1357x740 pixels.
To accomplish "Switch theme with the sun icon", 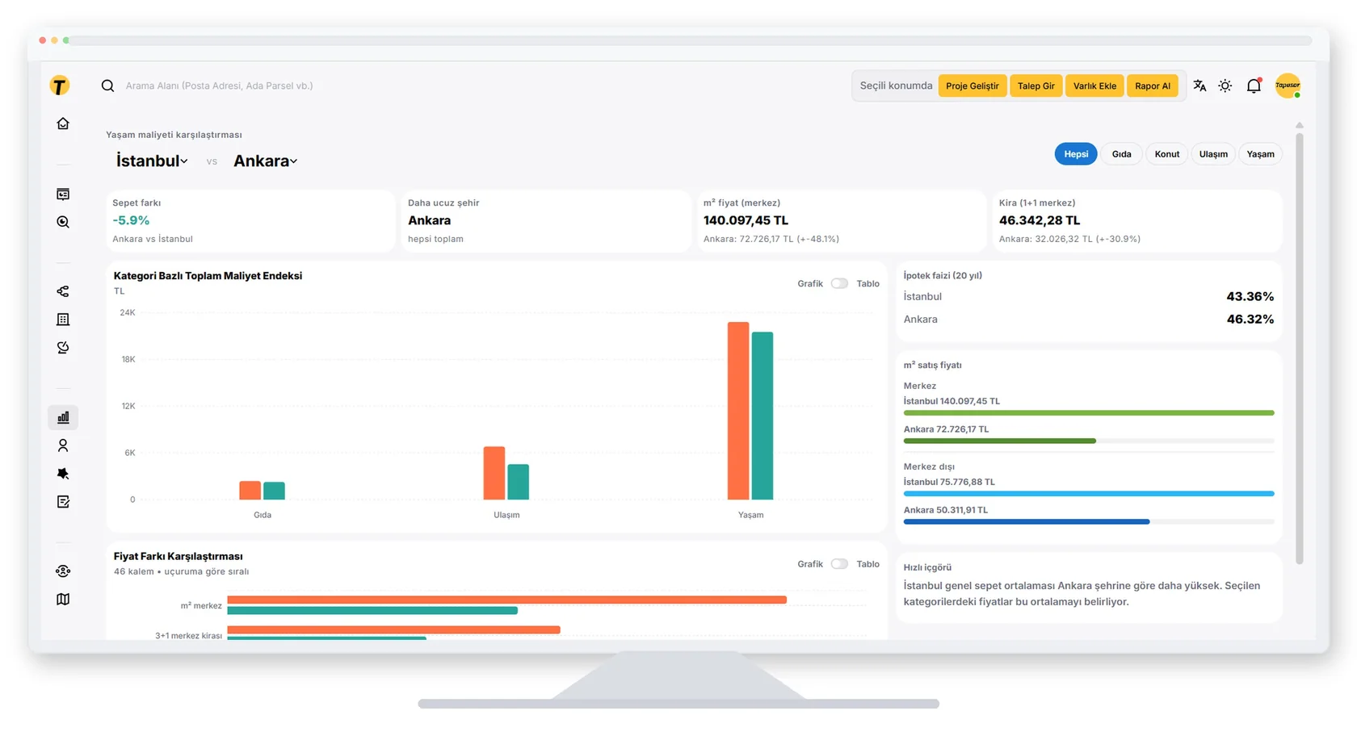I will pos(1225,86).
